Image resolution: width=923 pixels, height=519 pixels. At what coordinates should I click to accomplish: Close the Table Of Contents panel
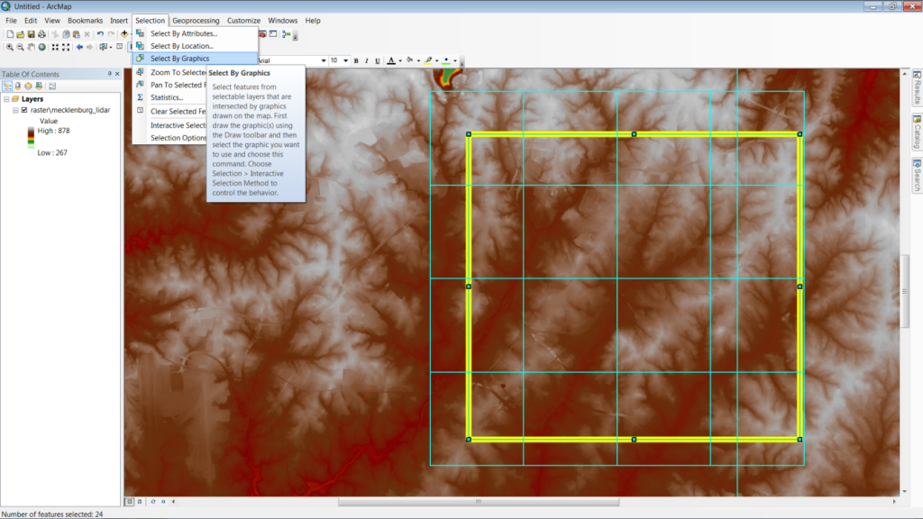coord(117,74)
